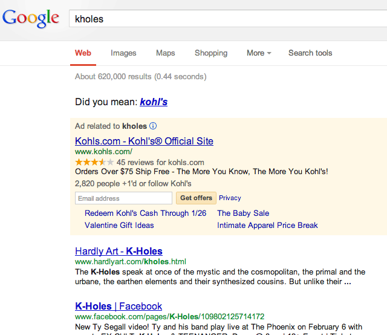This screenshot has height=335, width=387.
Task: Open the K-Holes | Facebook result
Action: click(119, 306)
